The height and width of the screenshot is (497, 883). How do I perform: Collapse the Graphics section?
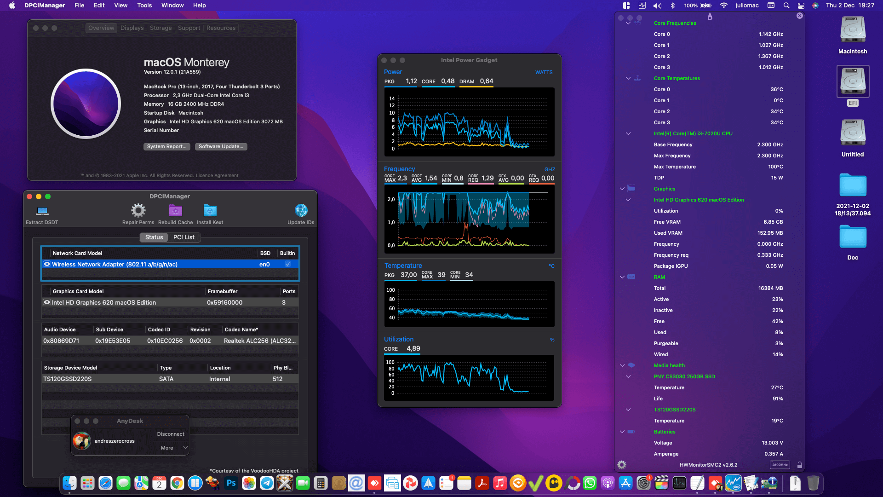[622, 189]
